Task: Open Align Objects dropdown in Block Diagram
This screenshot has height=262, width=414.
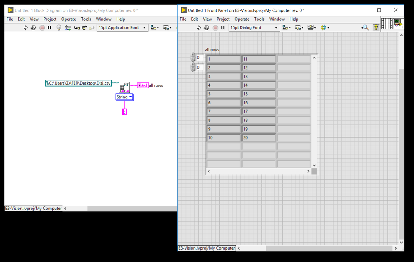Action: 155,28
